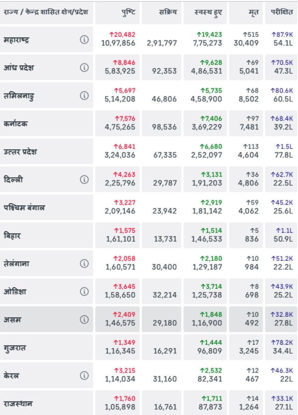Image resolution: width=298 pixels, height=415 pixels.
Task: Sort table by सक्रिय column
Action: coord(167,11)
